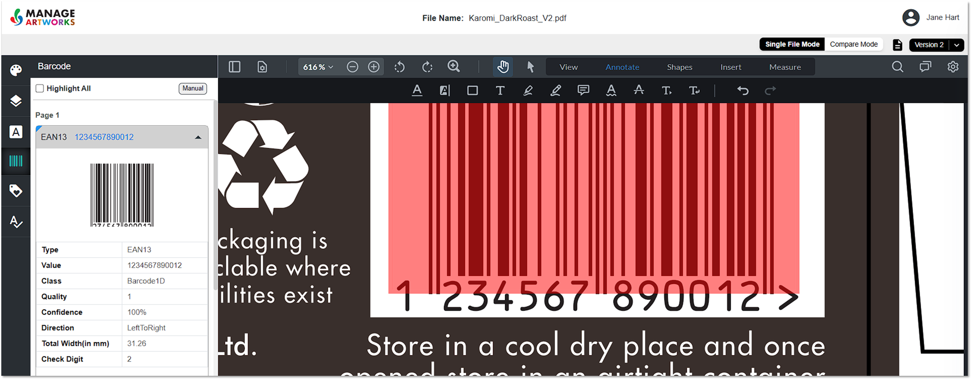This screenshot has height=380, width=972.
Task: Click the undo arrow icon
Action: click(743, 91)
